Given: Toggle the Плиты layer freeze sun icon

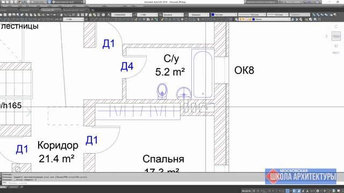Looking at the screenshot, I should click(x=243, y=19).
